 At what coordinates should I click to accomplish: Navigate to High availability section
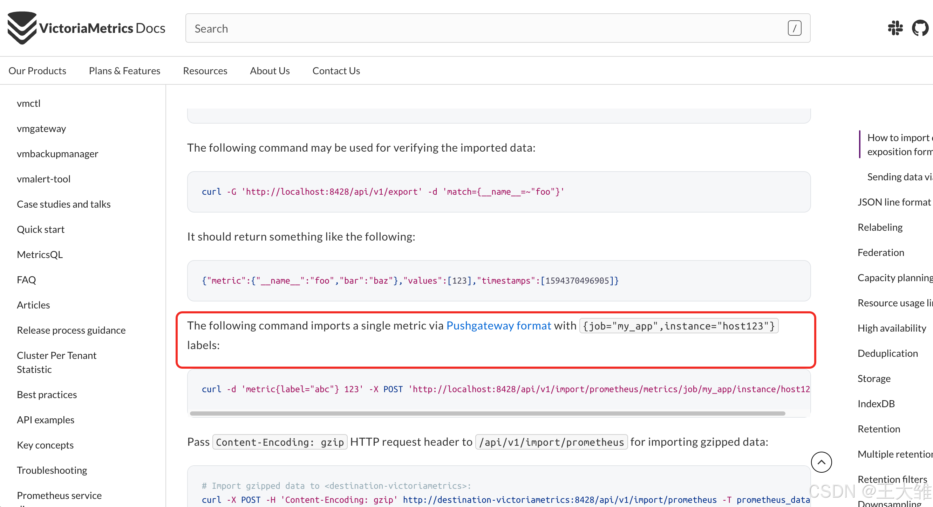point(892,328)
